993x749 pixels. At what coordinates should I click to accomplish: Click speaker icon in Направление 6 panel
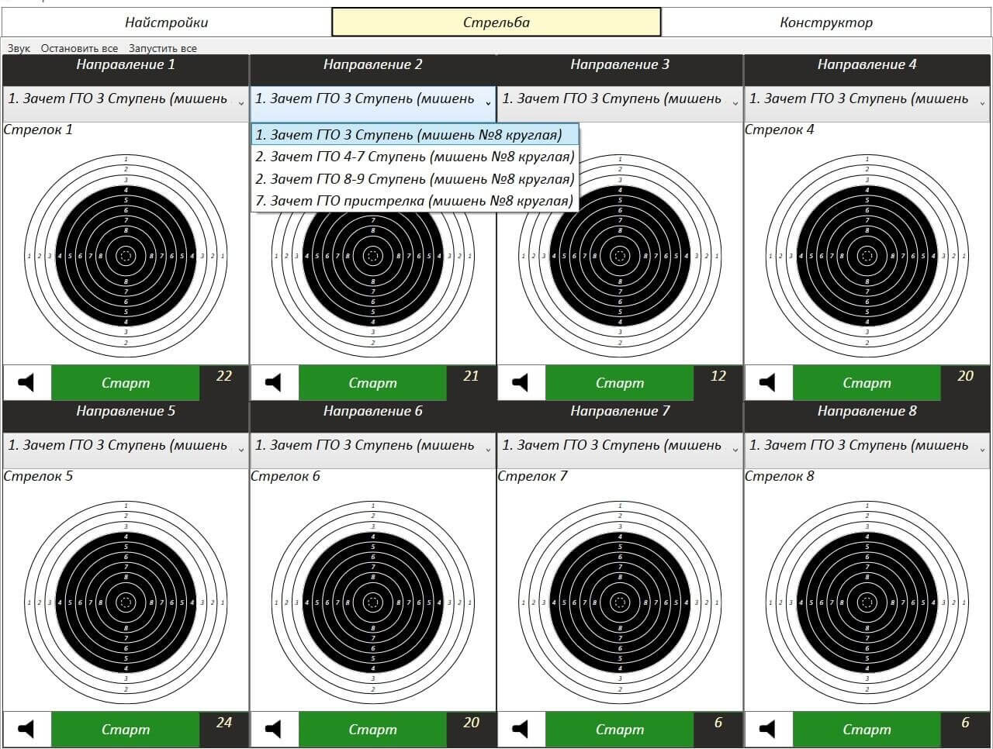pos(273,730)
